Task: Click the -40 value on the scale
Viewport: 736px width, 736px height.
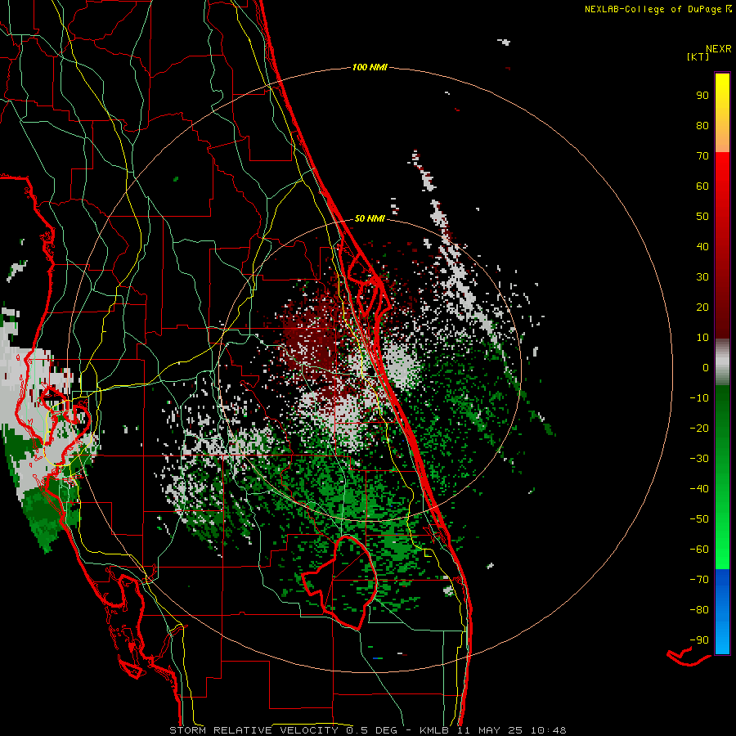Action: click(699, 489)
